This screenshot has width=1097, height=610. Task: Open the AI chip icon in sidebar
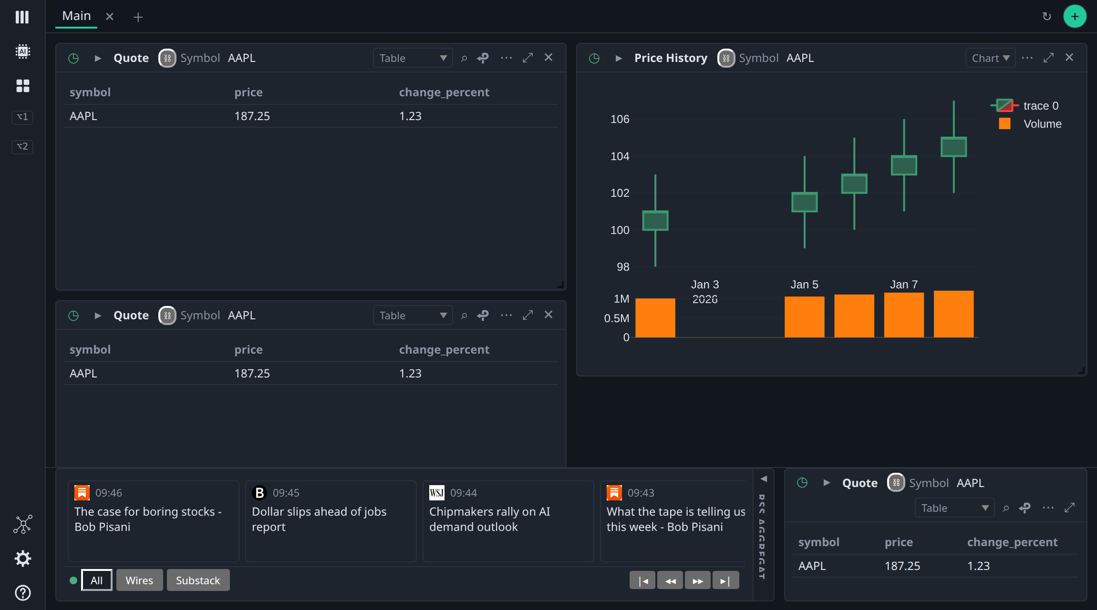coord(22,51)
